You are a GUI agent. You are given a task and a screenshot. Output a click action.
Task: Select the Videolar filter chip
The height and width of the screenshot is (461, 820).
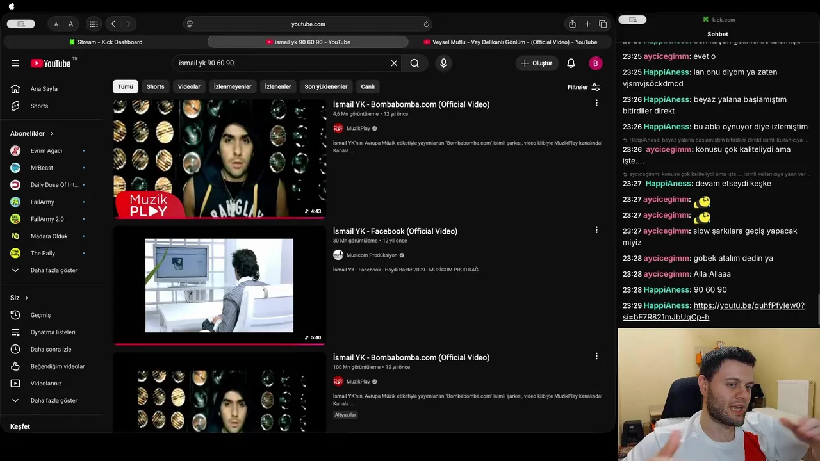pos(189,86)
